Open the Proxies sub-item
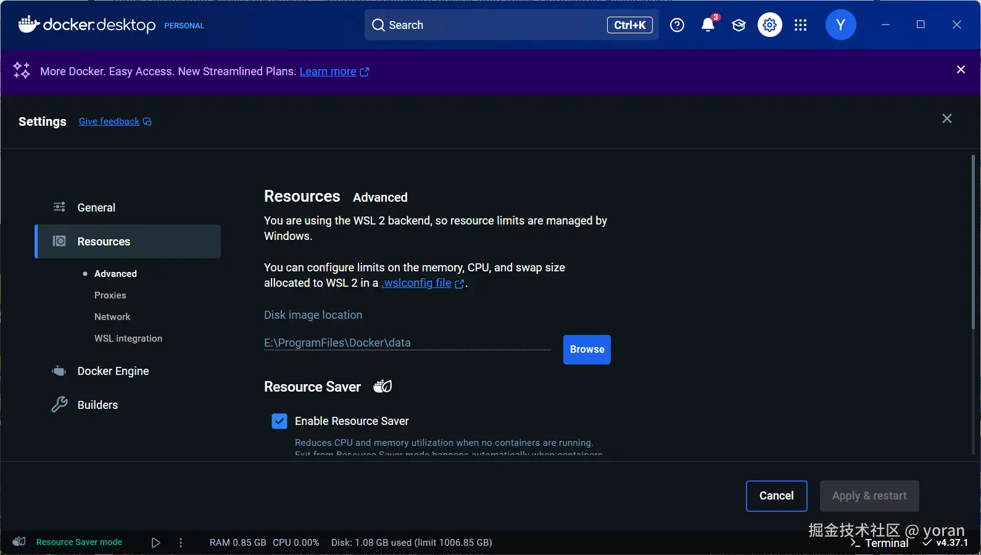Viewport: 981px width, 555px height. pyautogui.click(x=110, y=295)
